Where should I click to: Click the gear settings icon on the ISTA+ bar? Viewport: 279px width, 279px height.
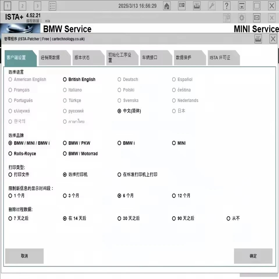pos(241,18)
